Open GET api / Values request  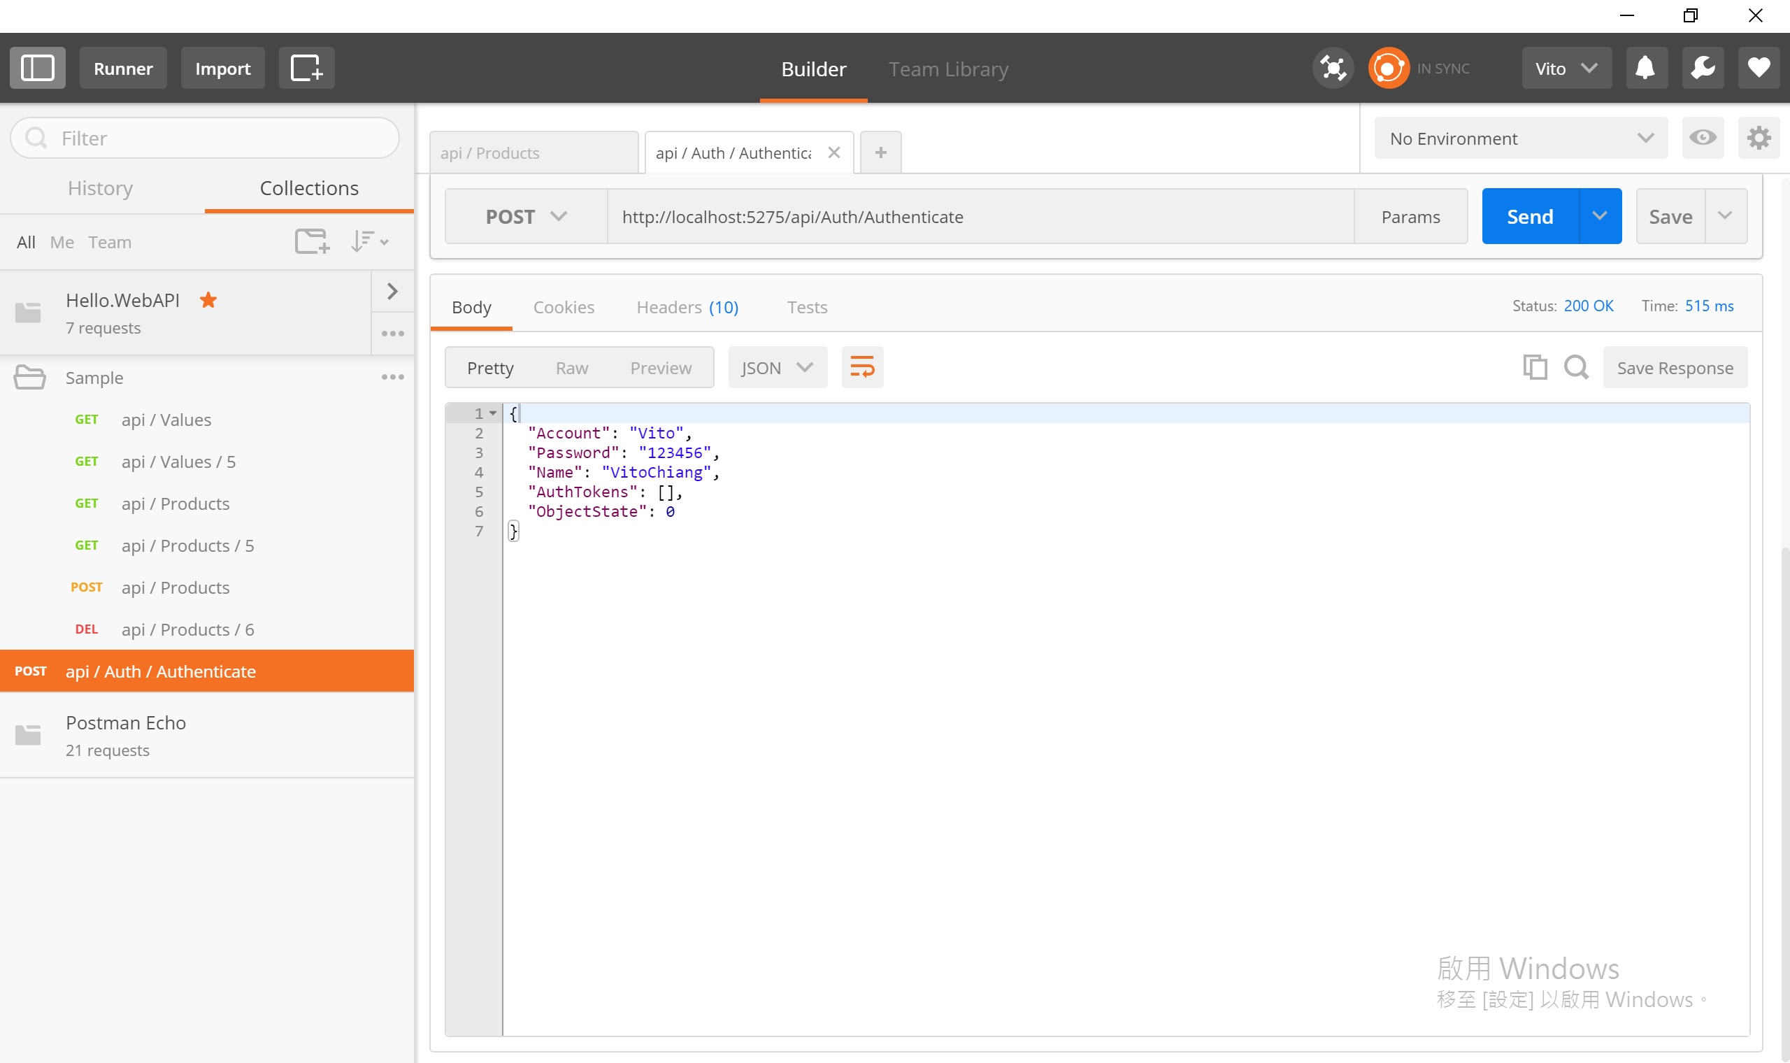[207, 419]
